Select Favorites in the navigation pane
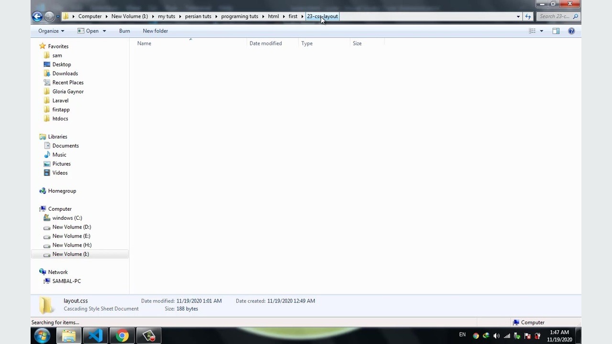 (58, 46)
